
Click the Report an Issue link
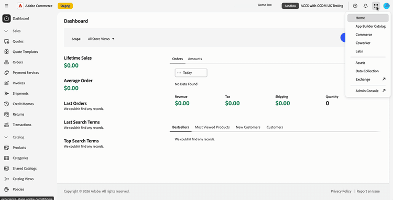[x=368, y=191]
